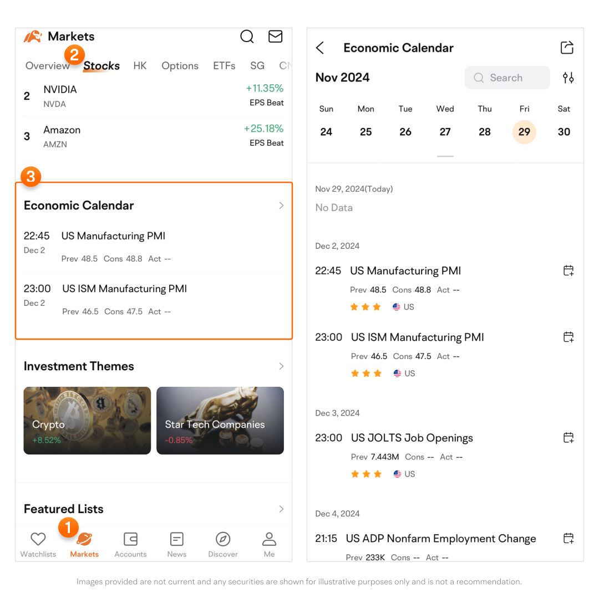This screenshot has height=599, width=599.
Task: Select Thursday 28 in calendar
Action: click(x=485, y=132)
